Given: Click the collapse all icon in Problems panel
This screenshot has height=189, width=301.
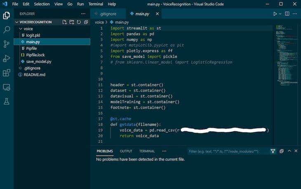Looking at the screenshot, I should coord(282,151).
